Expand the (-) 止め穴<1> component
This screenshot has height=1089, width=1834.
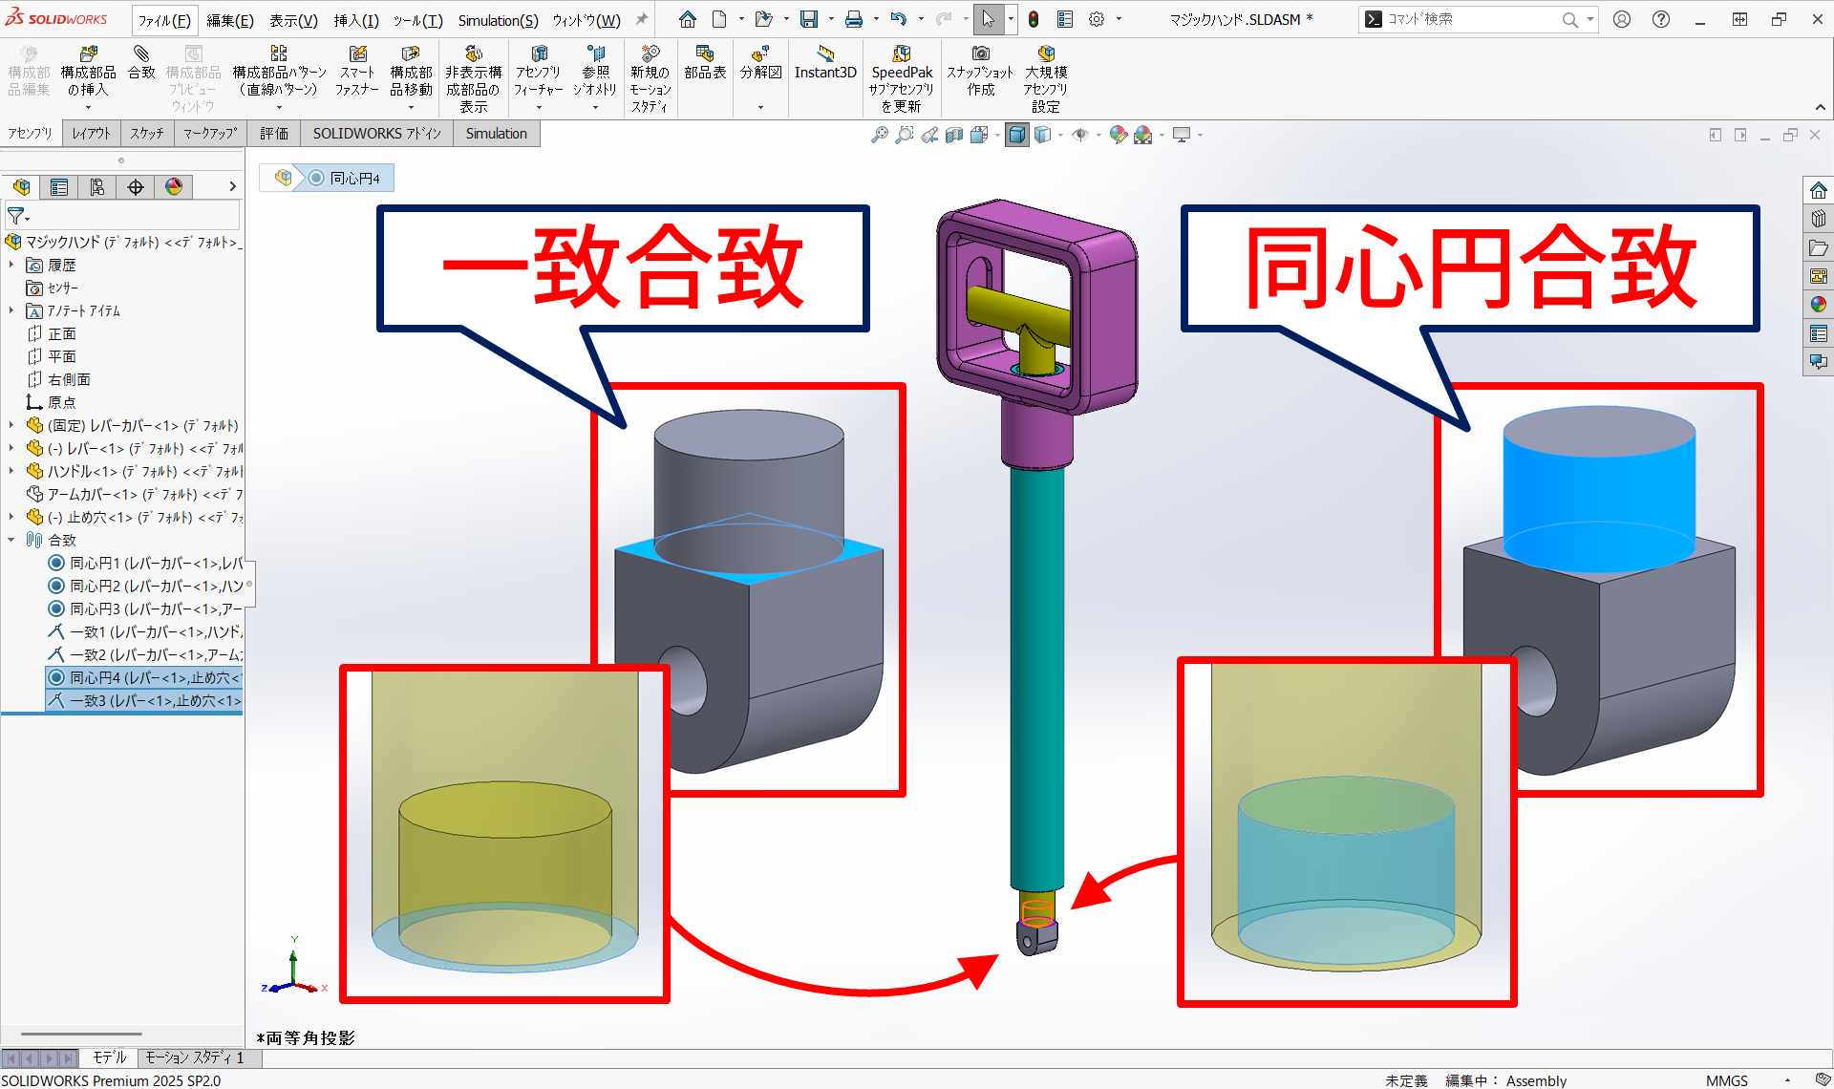click(x=11, y=517)
